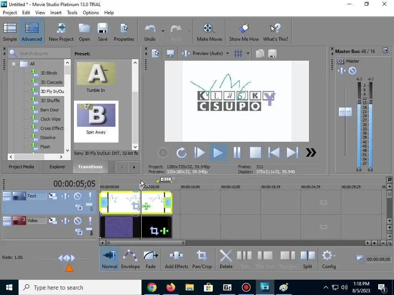
Task: Open Master FX plug-in chain icon
Action: [341, 71]
